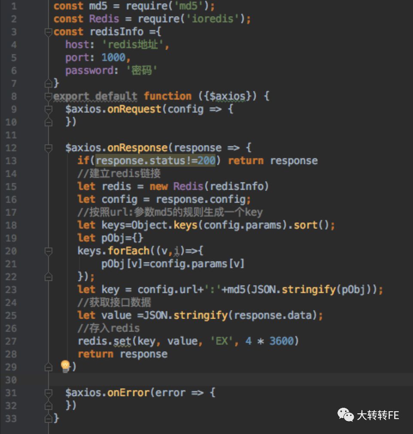Click the function keyword on line 8
The width and height of the screenshot is (413, 434).
point(167,96)
